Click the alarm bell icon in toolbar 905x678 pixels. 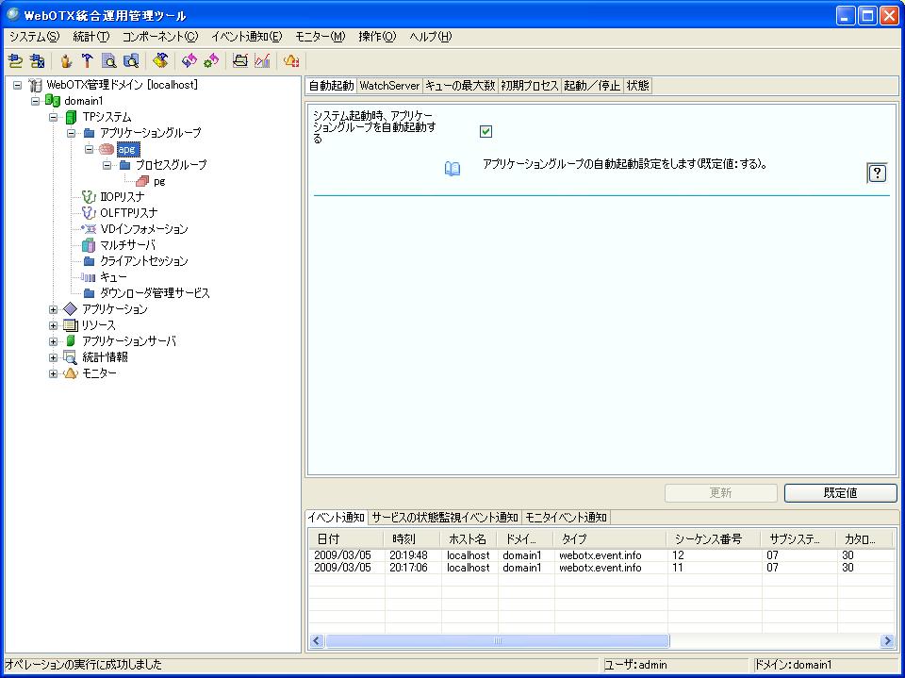(x=291, y=61)
